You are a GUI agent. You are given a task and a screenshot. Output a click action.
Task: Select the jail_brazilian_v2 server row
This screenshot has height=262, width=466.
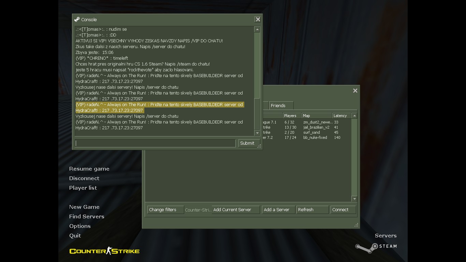(x=306, y=127)
